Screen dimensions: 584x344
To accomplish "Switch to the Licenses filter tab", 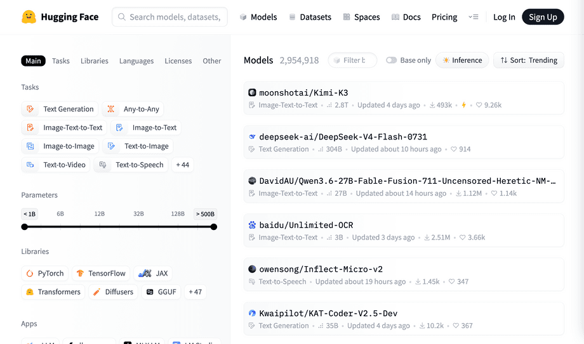I will point(178,61).
